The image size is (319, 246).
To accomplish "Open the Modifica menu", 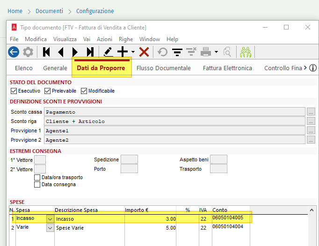I will (x=36, y=39).
